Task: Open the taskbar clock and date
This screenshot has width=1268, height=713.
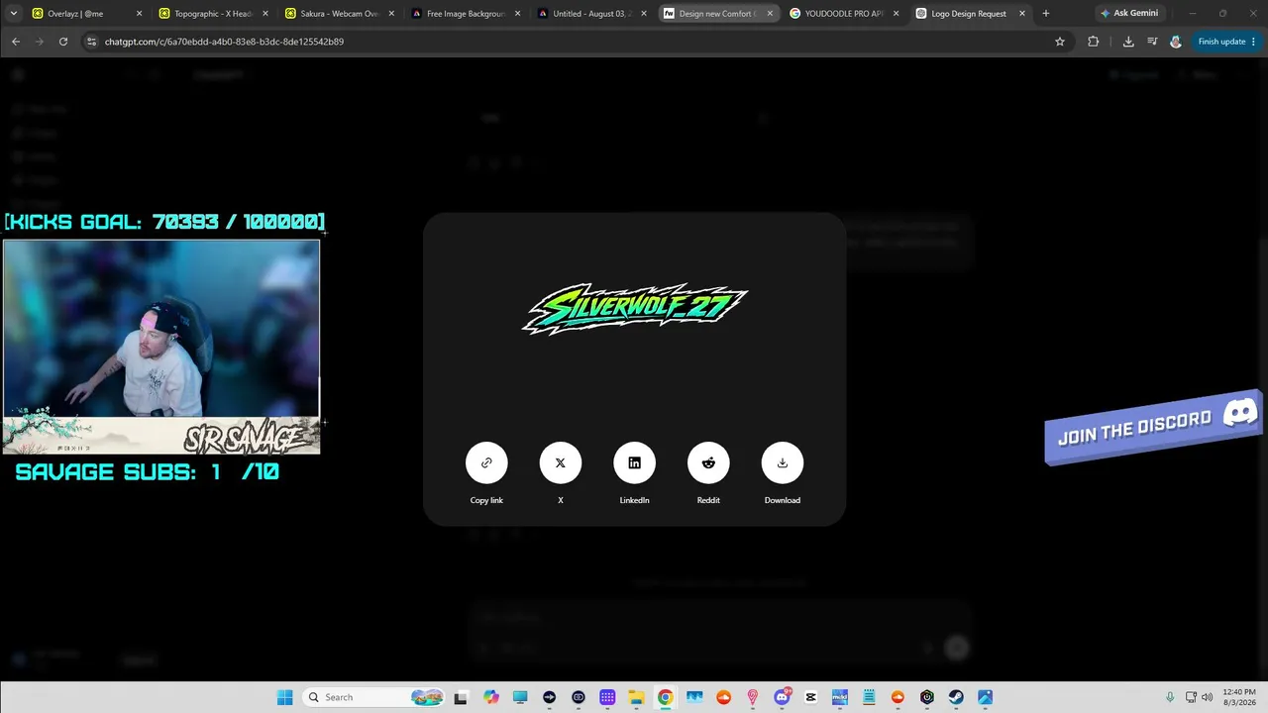Action: click(1239, 697)
